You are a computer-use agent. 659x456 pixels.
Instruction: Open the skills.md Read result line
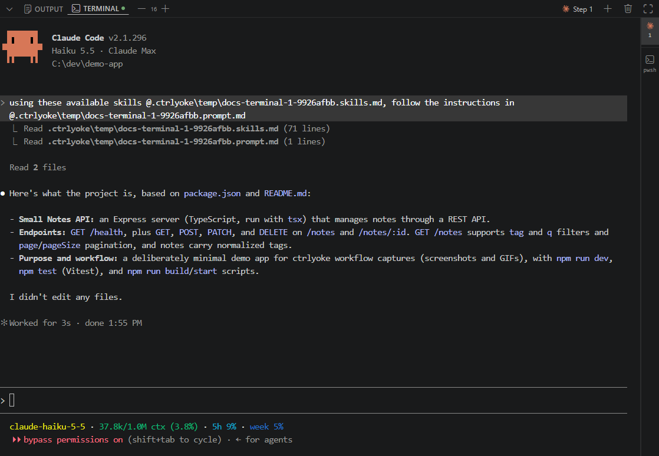tap(171, 128)
